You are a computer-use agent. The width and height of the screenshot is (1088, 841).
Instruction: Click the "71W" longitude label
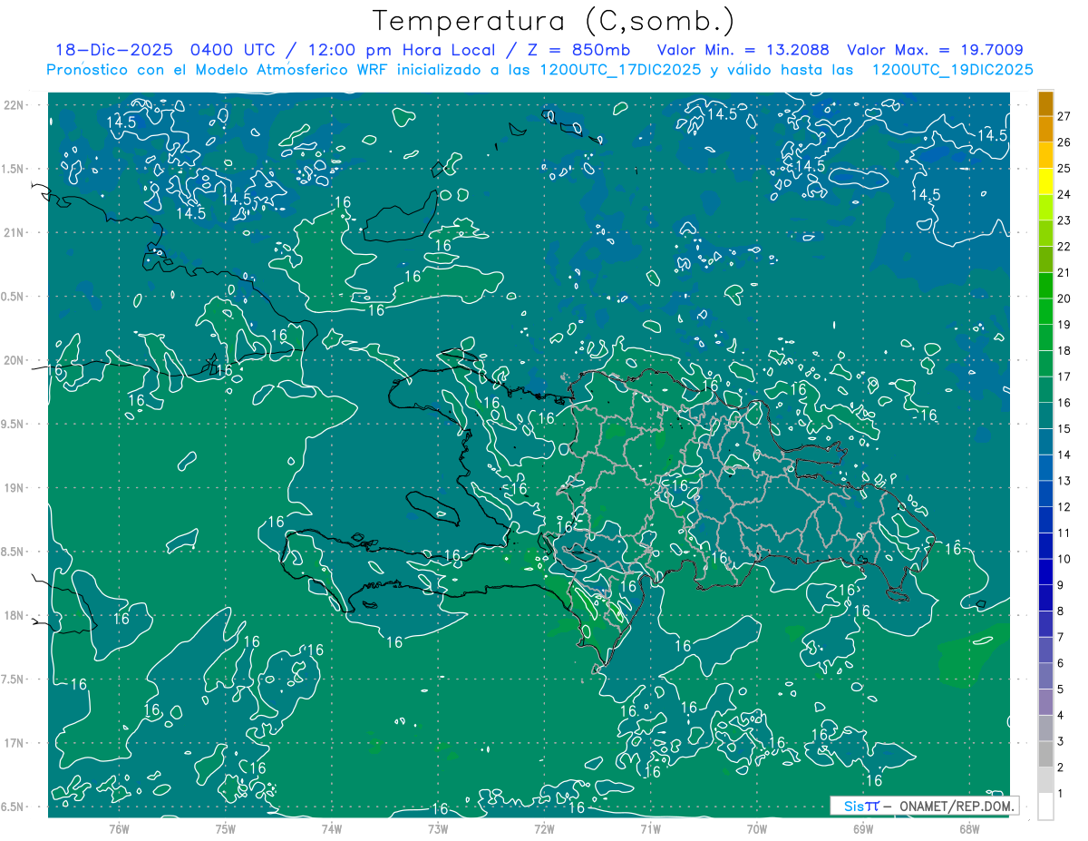pyautogui.click(x=650, y=828)
